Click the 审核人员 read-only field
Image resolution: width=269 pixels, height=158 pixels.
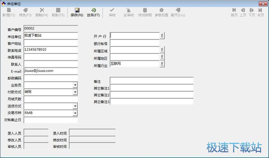(36, 146)
